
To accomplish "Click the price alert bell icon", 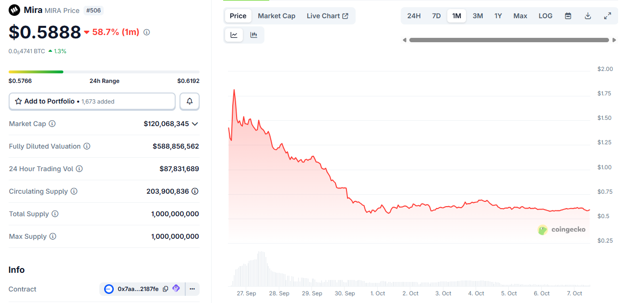I will click(x=190, y=101).
